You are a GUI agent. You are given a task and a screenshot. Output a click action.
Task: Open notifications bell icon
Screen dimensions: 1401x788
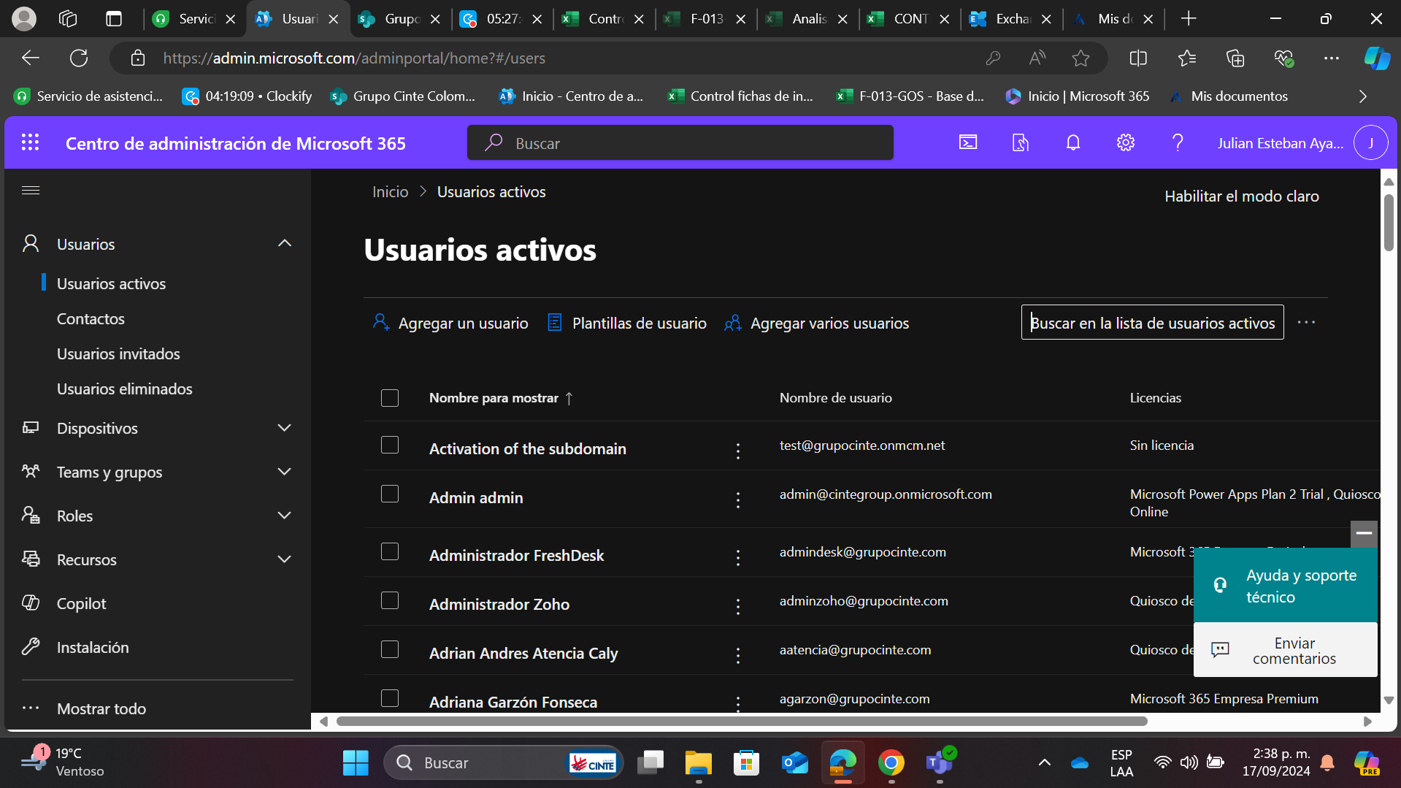pos(1073,142)
